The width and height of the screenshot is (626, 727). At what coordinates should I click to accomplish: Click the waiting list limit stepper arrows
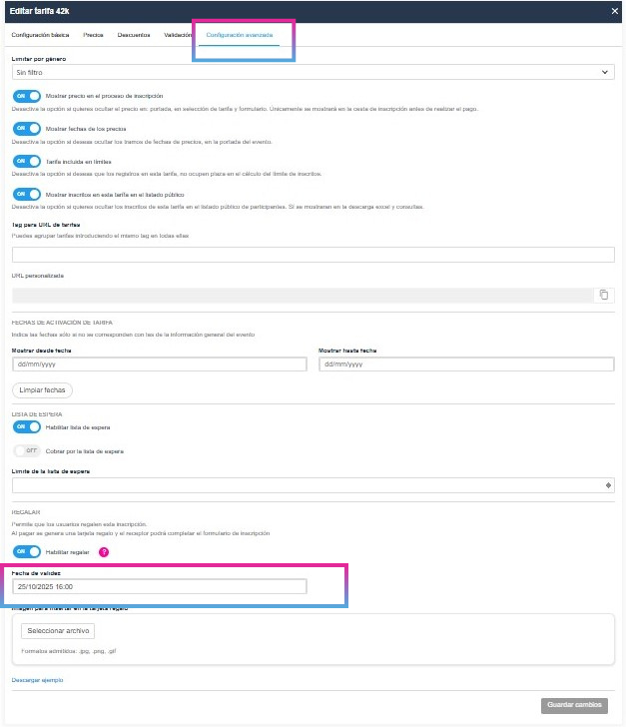click(x=608, y=485)
